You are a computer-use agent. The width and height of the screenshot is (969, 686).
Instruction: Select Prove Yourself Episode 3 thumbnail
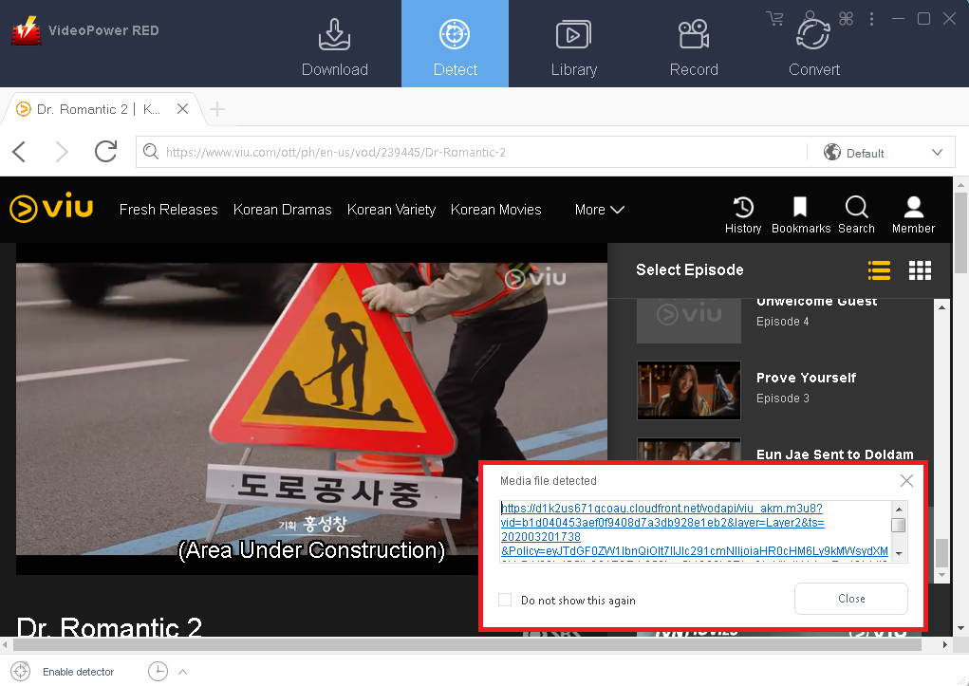pos(688,390)
